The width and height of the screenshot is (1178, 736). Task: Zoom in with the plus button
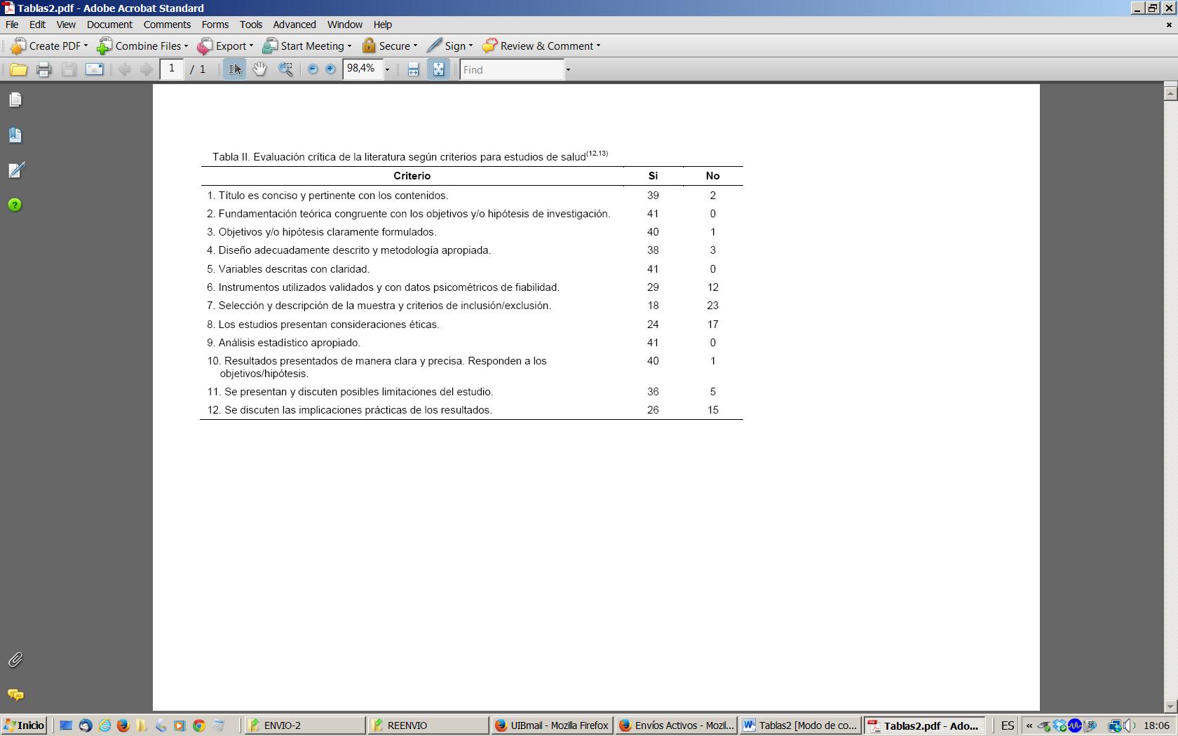(330, 69)
